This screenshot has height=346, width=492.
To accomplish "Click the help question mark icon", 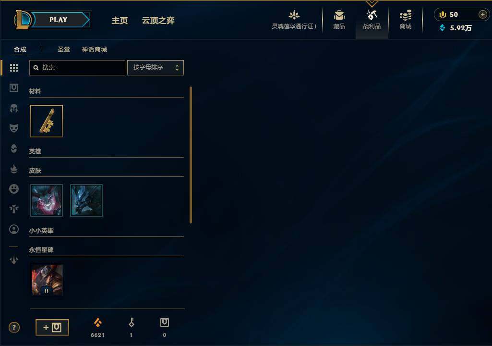I will coord(14,327).
